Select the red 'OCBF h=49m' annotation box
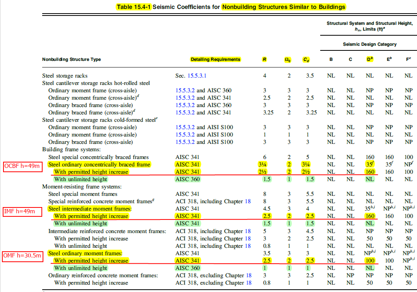This screenshot has width=417, height=292. click(22, 167)
